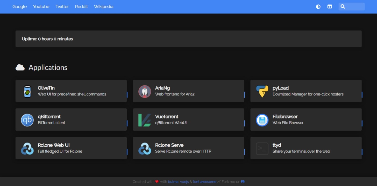Click the VueTorrent green logo icon

[145, 120]
